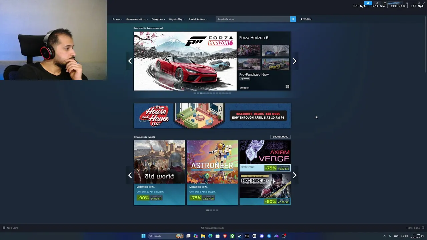427x240 pixels.
Task: Click the Add a Game plus icon
Action: click(4, 228)
